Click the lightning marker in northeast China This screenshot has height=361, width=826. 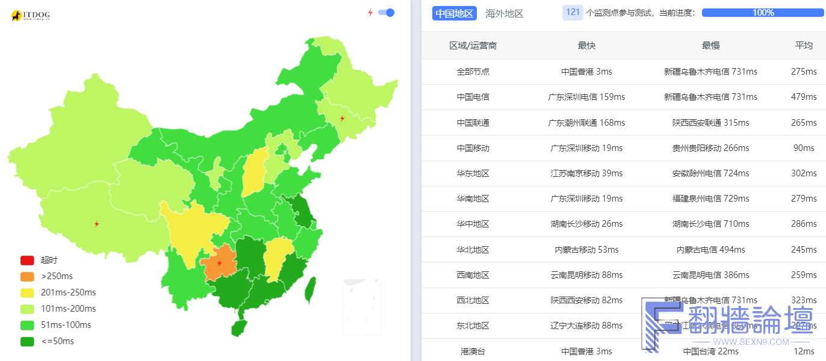point(342,119)
